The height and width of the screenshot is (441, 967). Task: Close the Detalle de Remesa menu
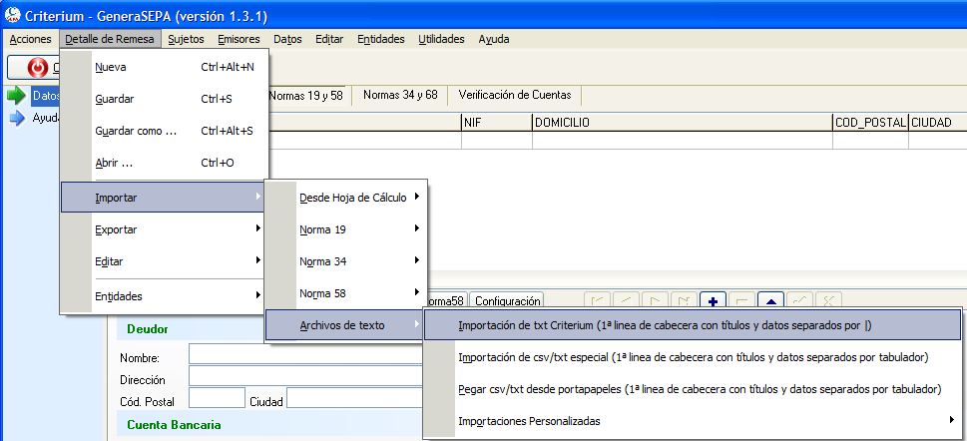(110, 39)
